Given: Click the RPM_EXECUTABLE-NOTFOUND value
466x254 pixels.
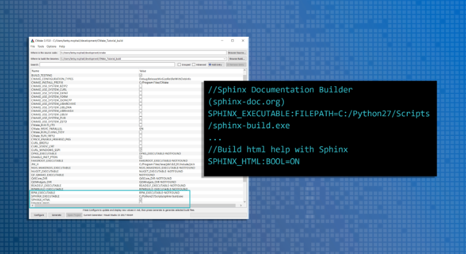Looking at the screenshot, I should (x=159, y=192).
